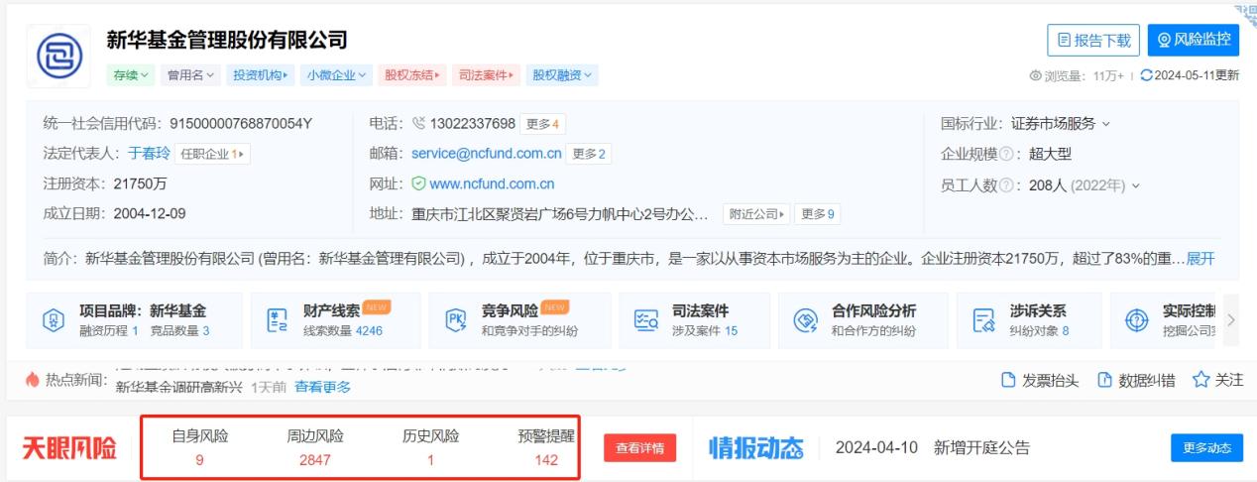This screenshot has height=482, width=1257.
Task: Expand the 股权冻结 tag
Action: [411, 74]
